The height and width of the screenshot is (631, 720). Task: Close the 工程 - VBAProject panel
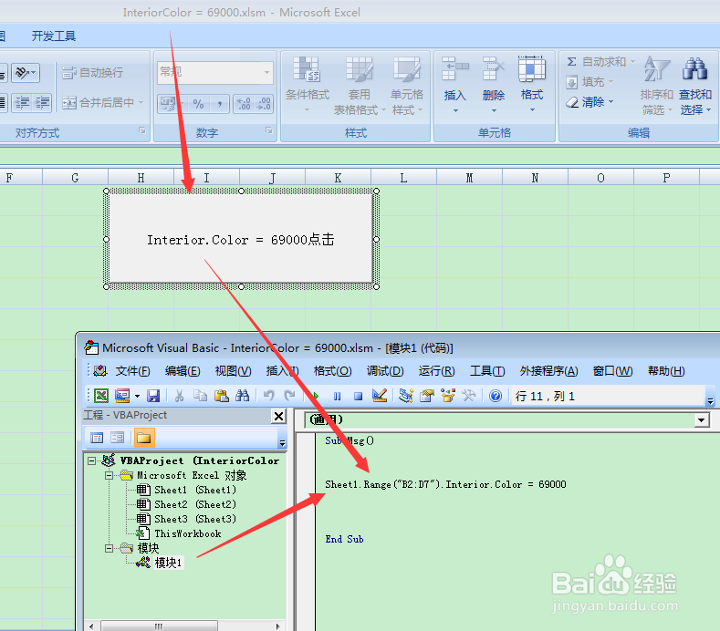(278, 416)
